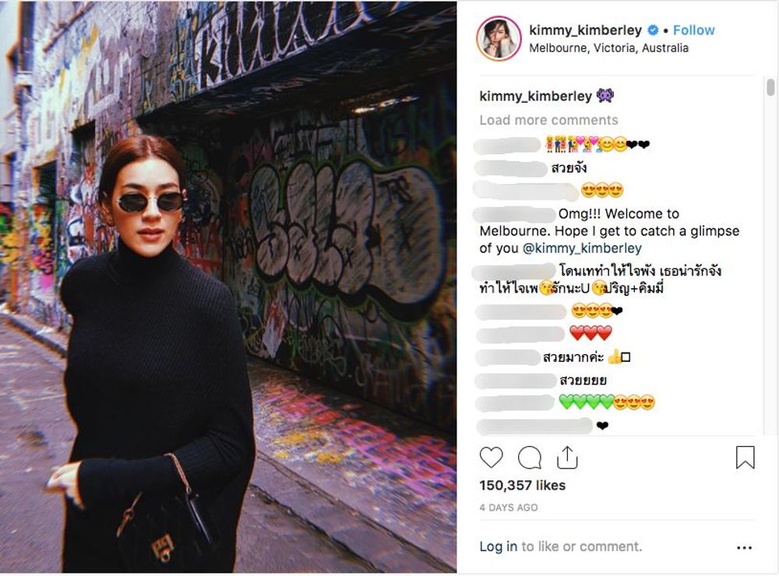The height and width of the screenshot is (576, 779).
Task: Click the street art post photo
Action: coord(228,287)
